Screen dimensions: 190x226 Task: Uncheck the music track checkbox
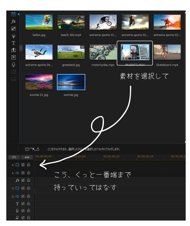click(23, 218)
